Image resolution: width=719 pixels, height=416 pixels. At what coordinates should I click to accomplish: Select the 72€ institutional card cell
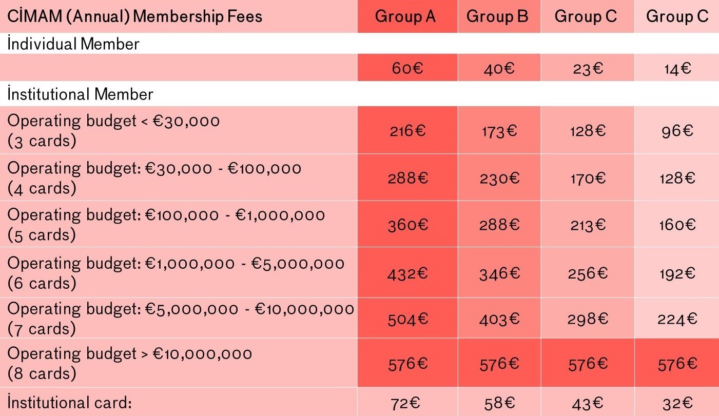point(407,403)
